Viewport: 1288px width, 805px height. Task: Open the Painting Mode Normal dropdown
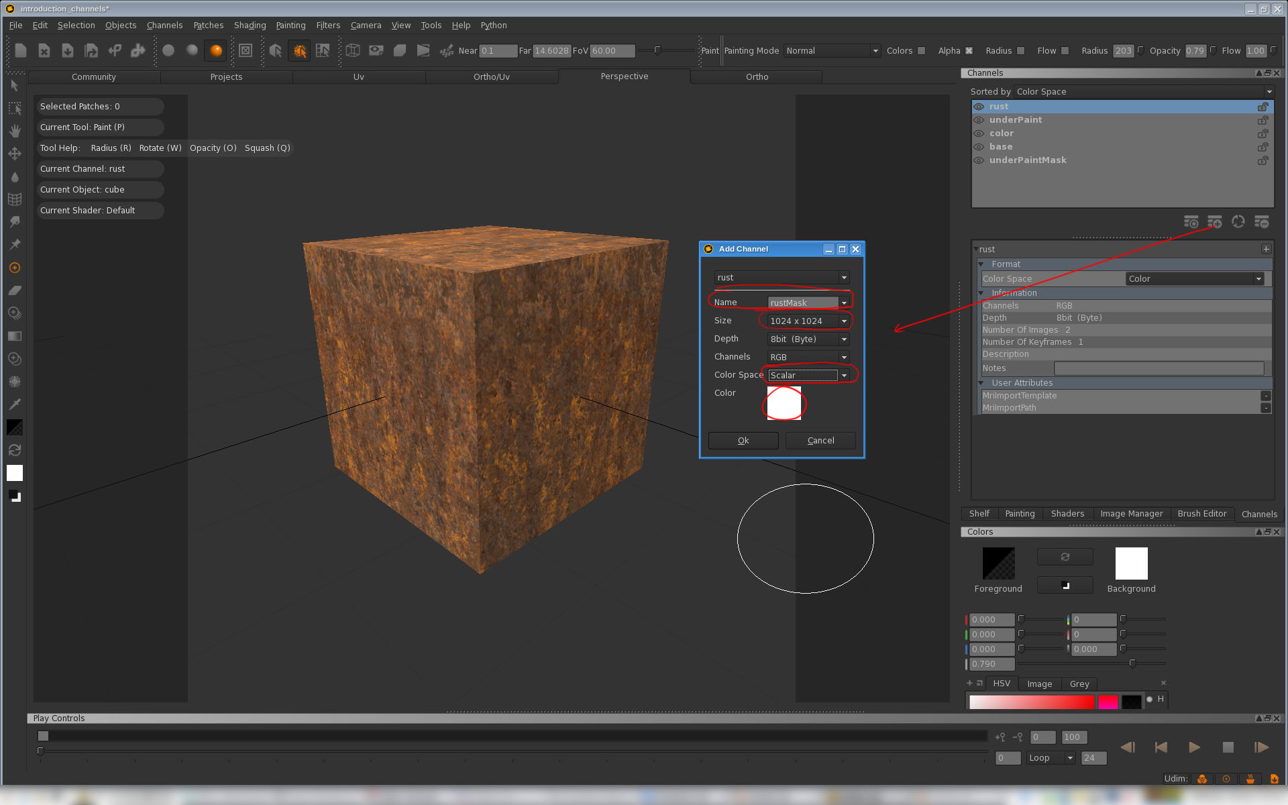(x=832, y=51)
